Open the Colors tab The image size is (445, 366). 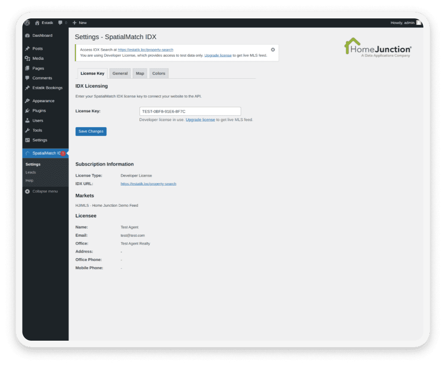coord(159,73)
